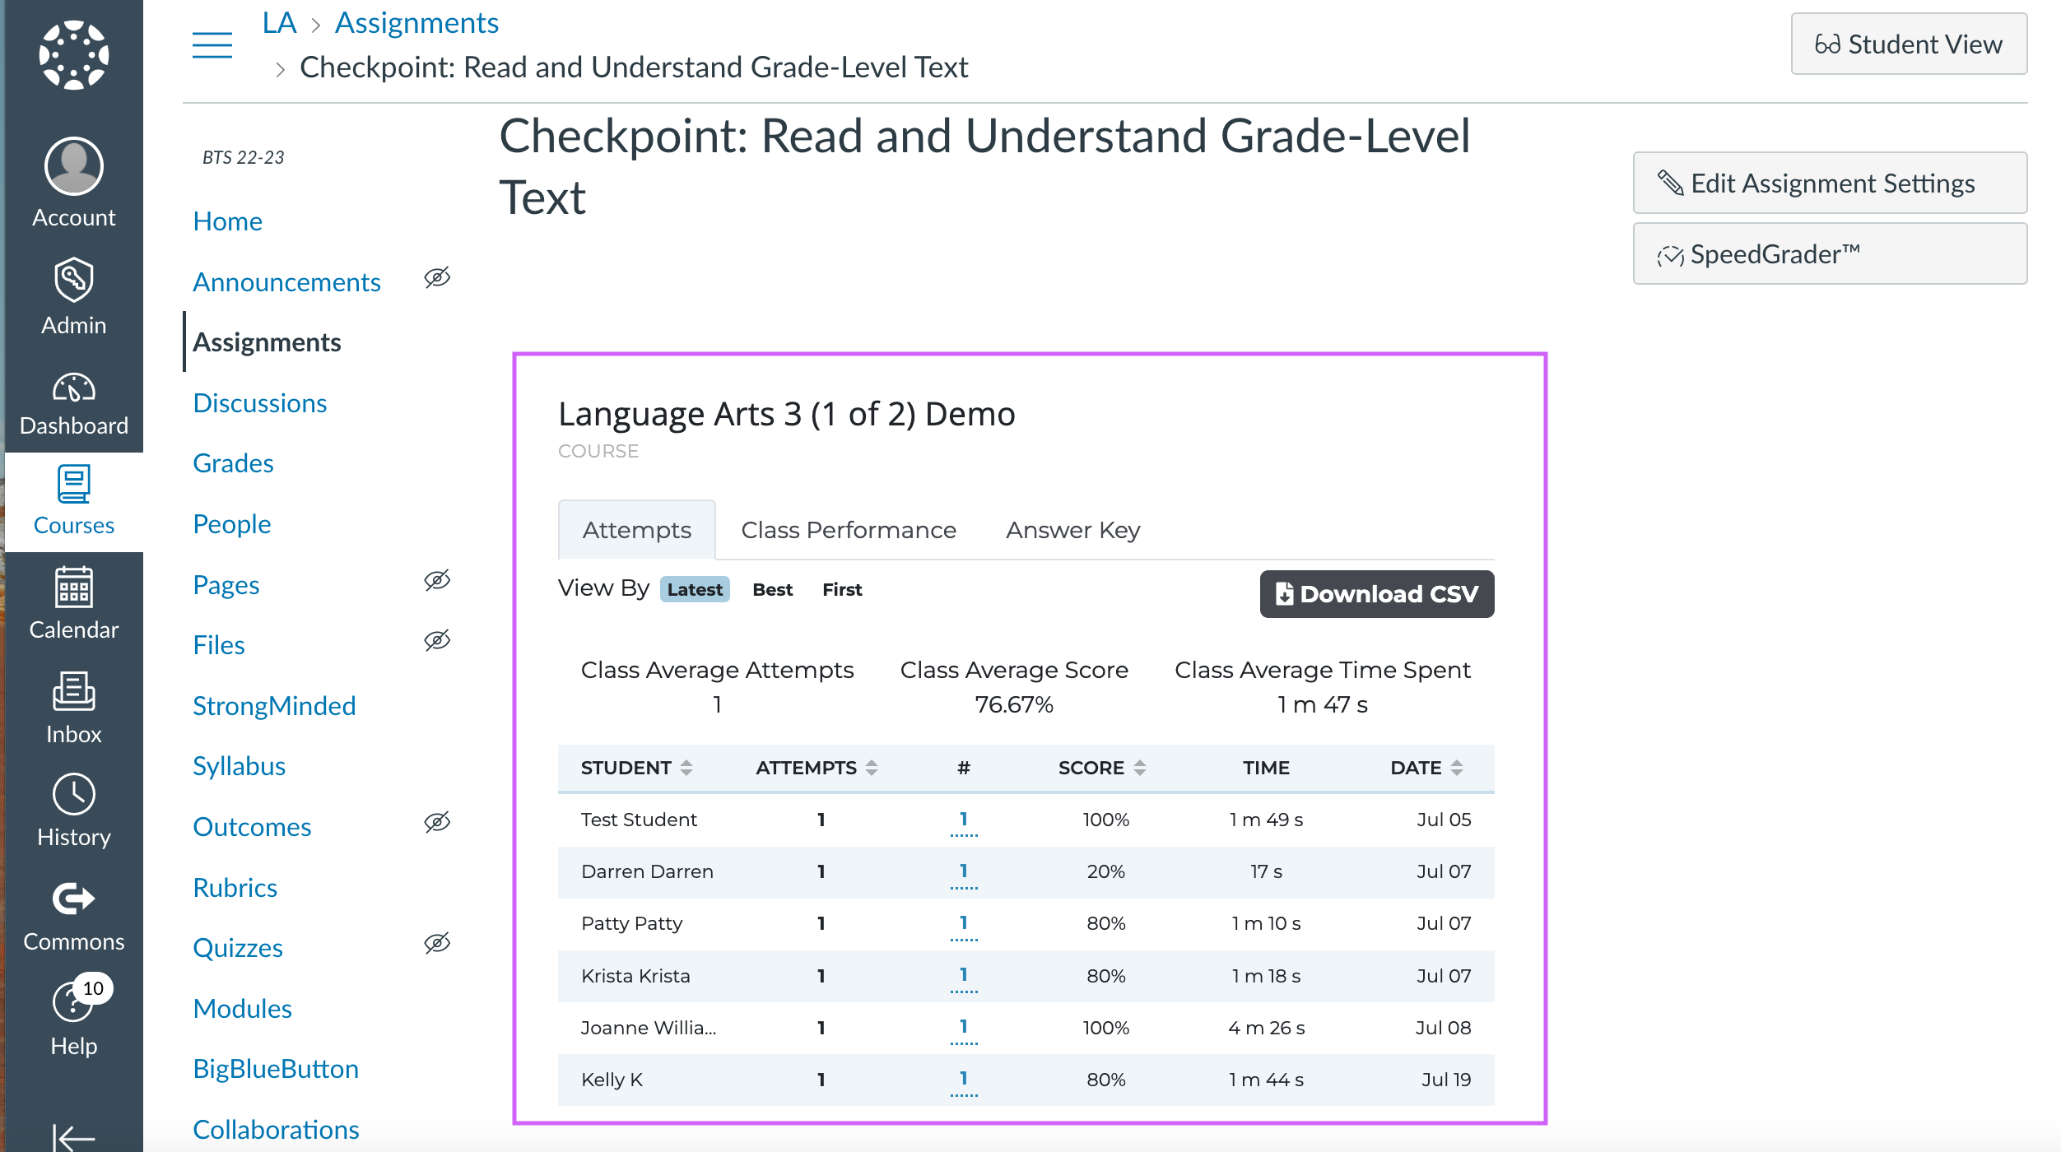Viewport: 2061px width, 1152px height.
Task: Open the Admin shield icon
Action: pos(74,281)
